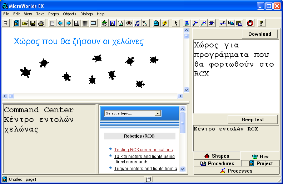Click the import media icon beside the lightning bolt

(157, 23)
